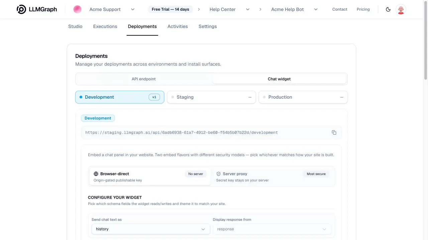The height and width of the screenshot is (240, 428).
Task: Select the Development environment card
Action: tap(120, 97)
